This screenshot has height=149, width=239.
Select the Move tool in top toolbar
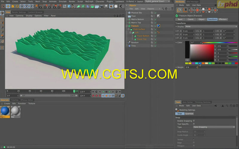pyautogui.click(x=8, y=6)
